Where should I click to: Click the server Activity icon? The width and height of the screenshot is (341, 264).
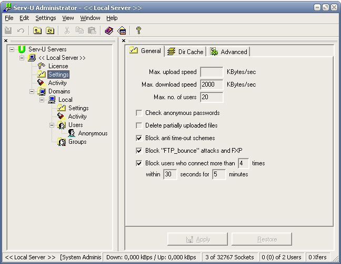point(41,82)
